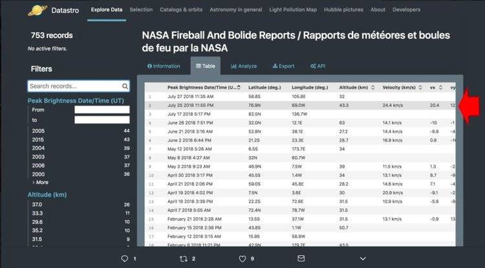The height and width of the screenshot is (268, 485).
Task: Filter by year 2003
Action: pos(80,157)
